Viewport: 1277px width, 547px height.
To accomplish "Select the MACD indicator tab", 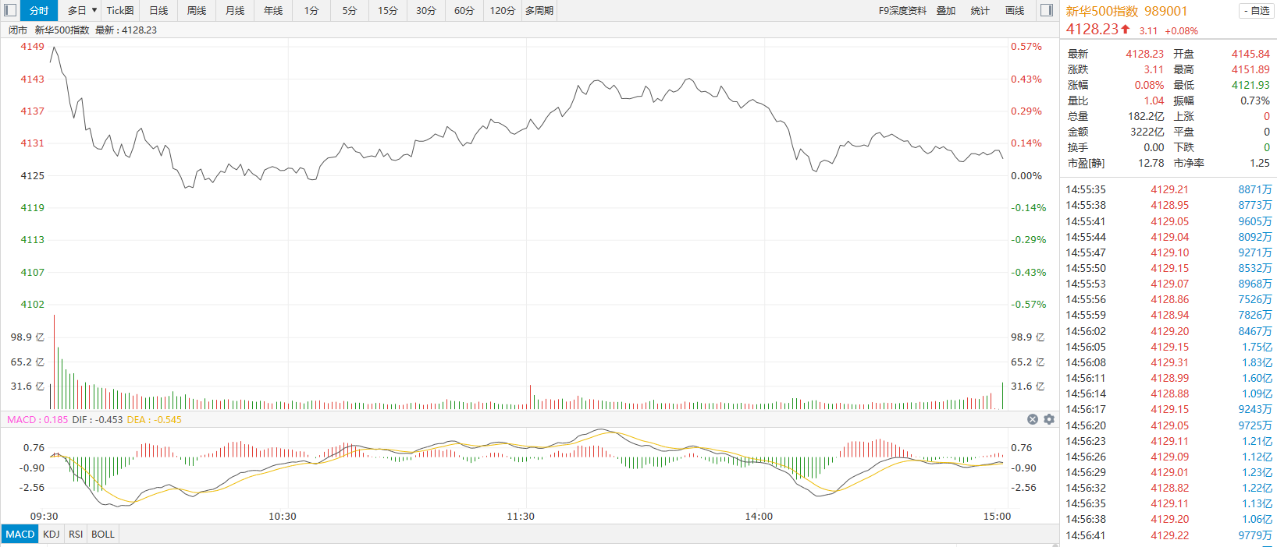I will (20, 534).
